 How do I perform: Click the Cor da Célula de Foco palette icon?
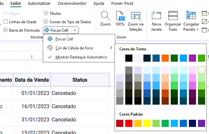pyautogui.click(x=50, y=48)
